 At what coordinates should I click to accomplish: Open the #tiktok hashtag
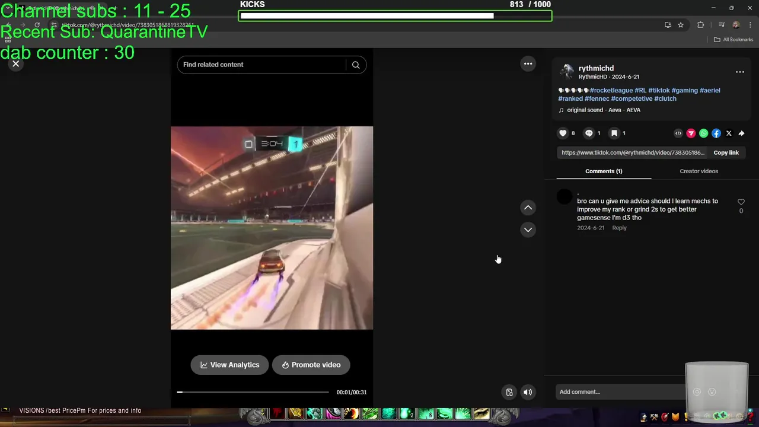pos(659,90)
